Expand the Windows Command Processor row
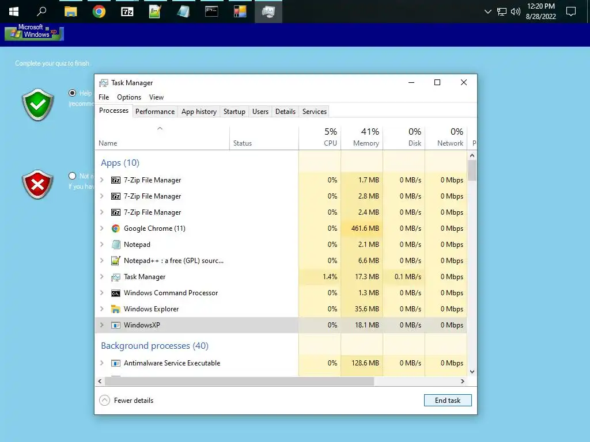The image size is (590, 442). [x=102, y=293]
